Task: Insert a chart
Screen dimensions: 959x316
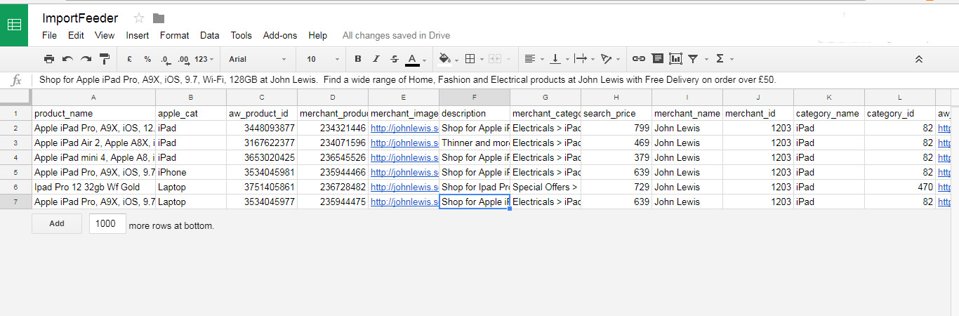Action: point(675,59)
